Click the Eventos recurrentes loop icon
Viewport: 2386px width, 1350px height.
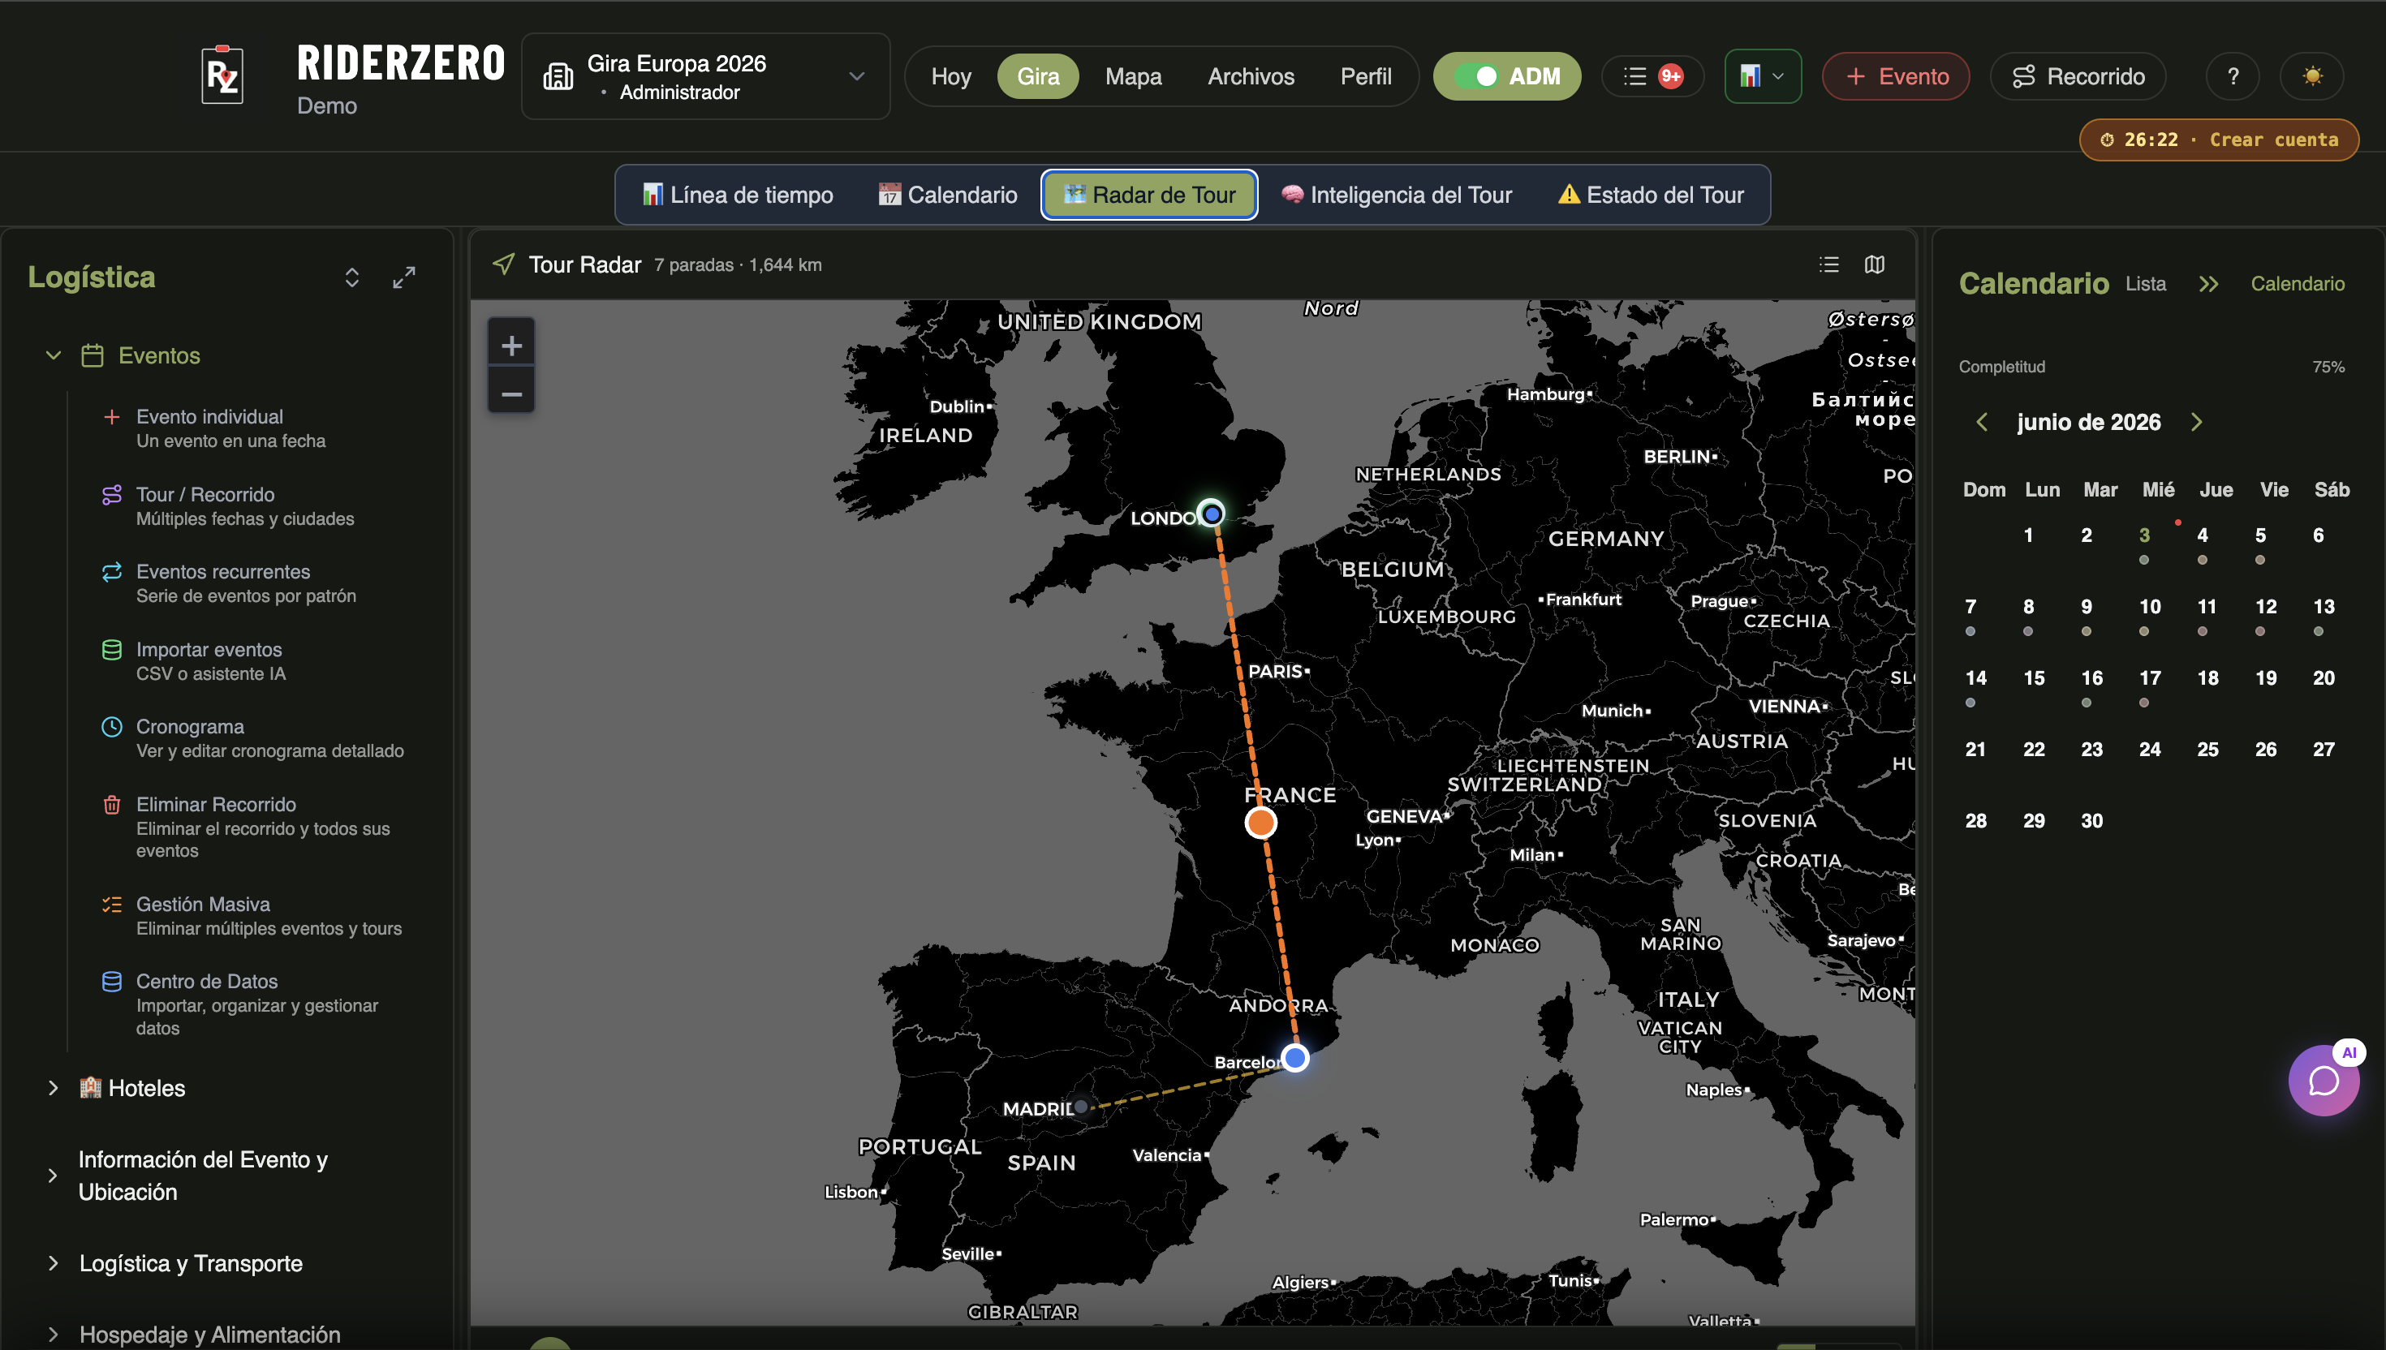coord(111,572)
